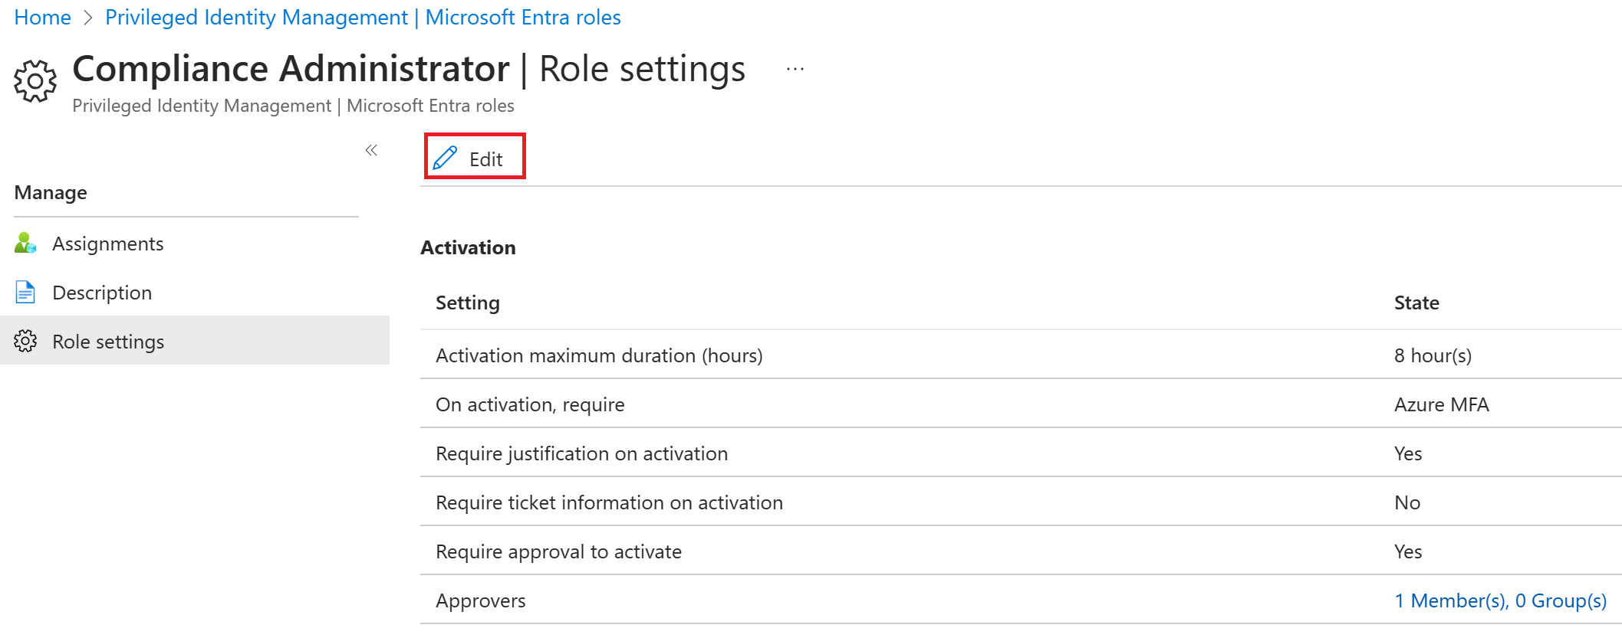Click the large gear icon beside page title

click(35, 80)
